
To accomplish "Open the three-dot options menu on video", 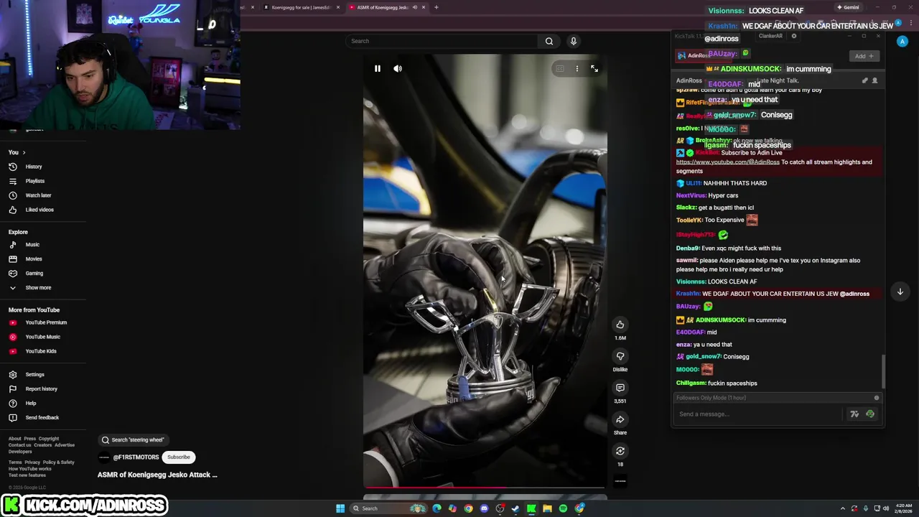I will [x=577, y=68].
